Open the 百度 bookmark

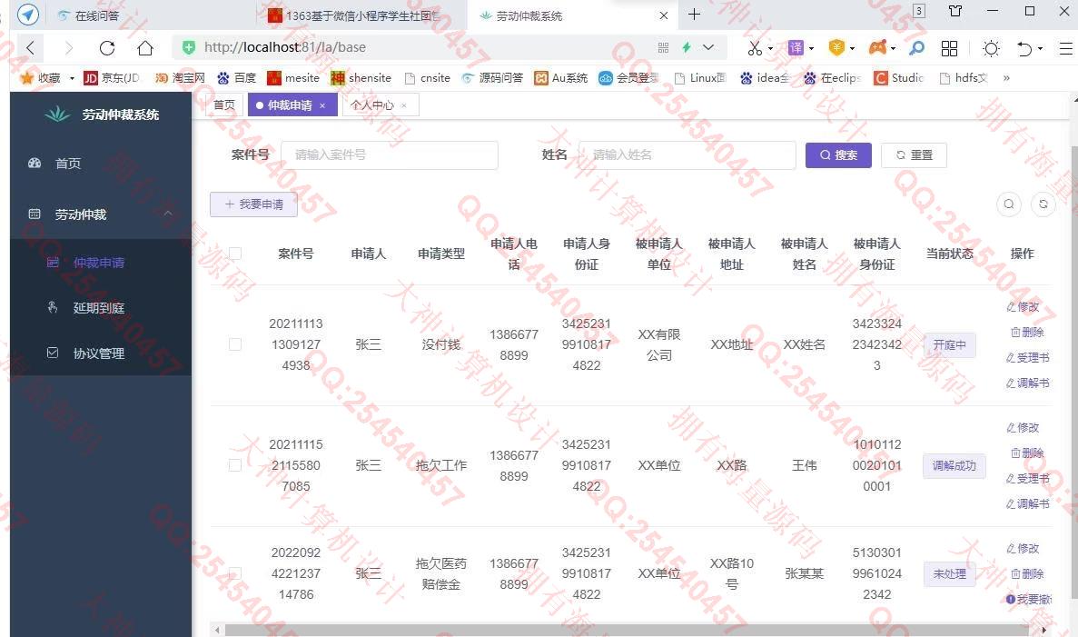click(x=236, y=78)
